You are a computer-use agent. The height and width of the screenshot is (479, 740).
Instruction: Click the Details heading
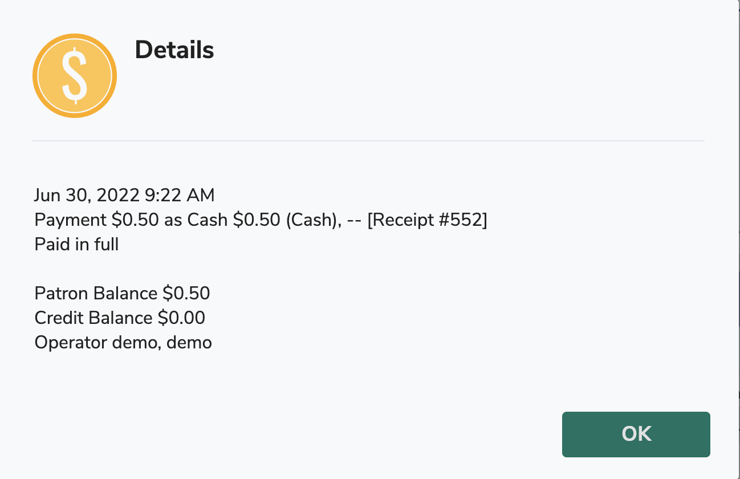[x=174, y=50]
